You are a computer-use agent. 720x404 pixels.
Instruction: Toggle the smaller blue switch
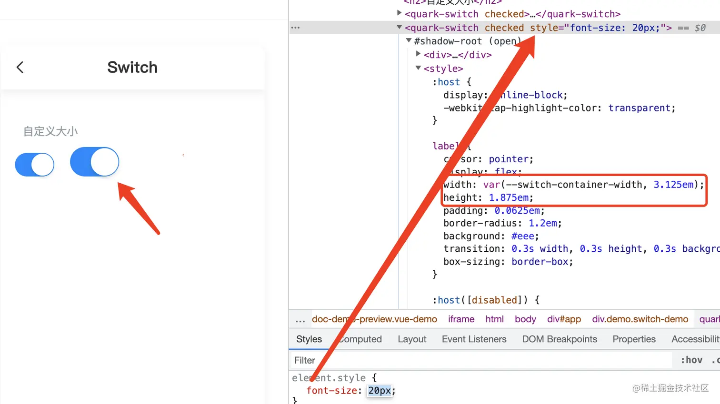click(x=35, y=165)
